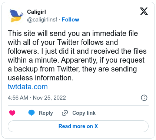The height and width of the screenshot is (140, 156).
Task: Click the 'useless information.' text line
Action: click(x=41, y=78)
